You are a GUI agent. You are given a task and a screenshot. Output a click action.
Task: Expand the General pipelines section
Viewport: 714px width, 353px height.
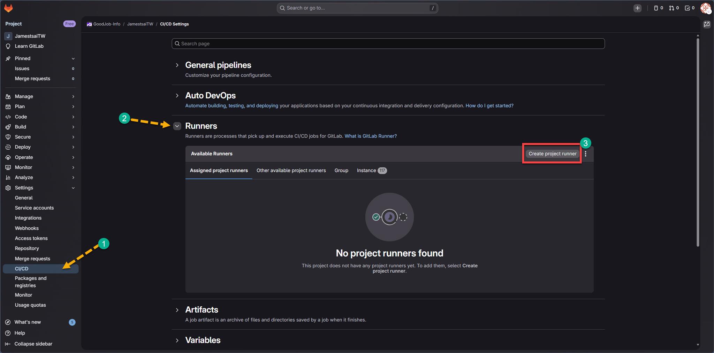point(177,65)
